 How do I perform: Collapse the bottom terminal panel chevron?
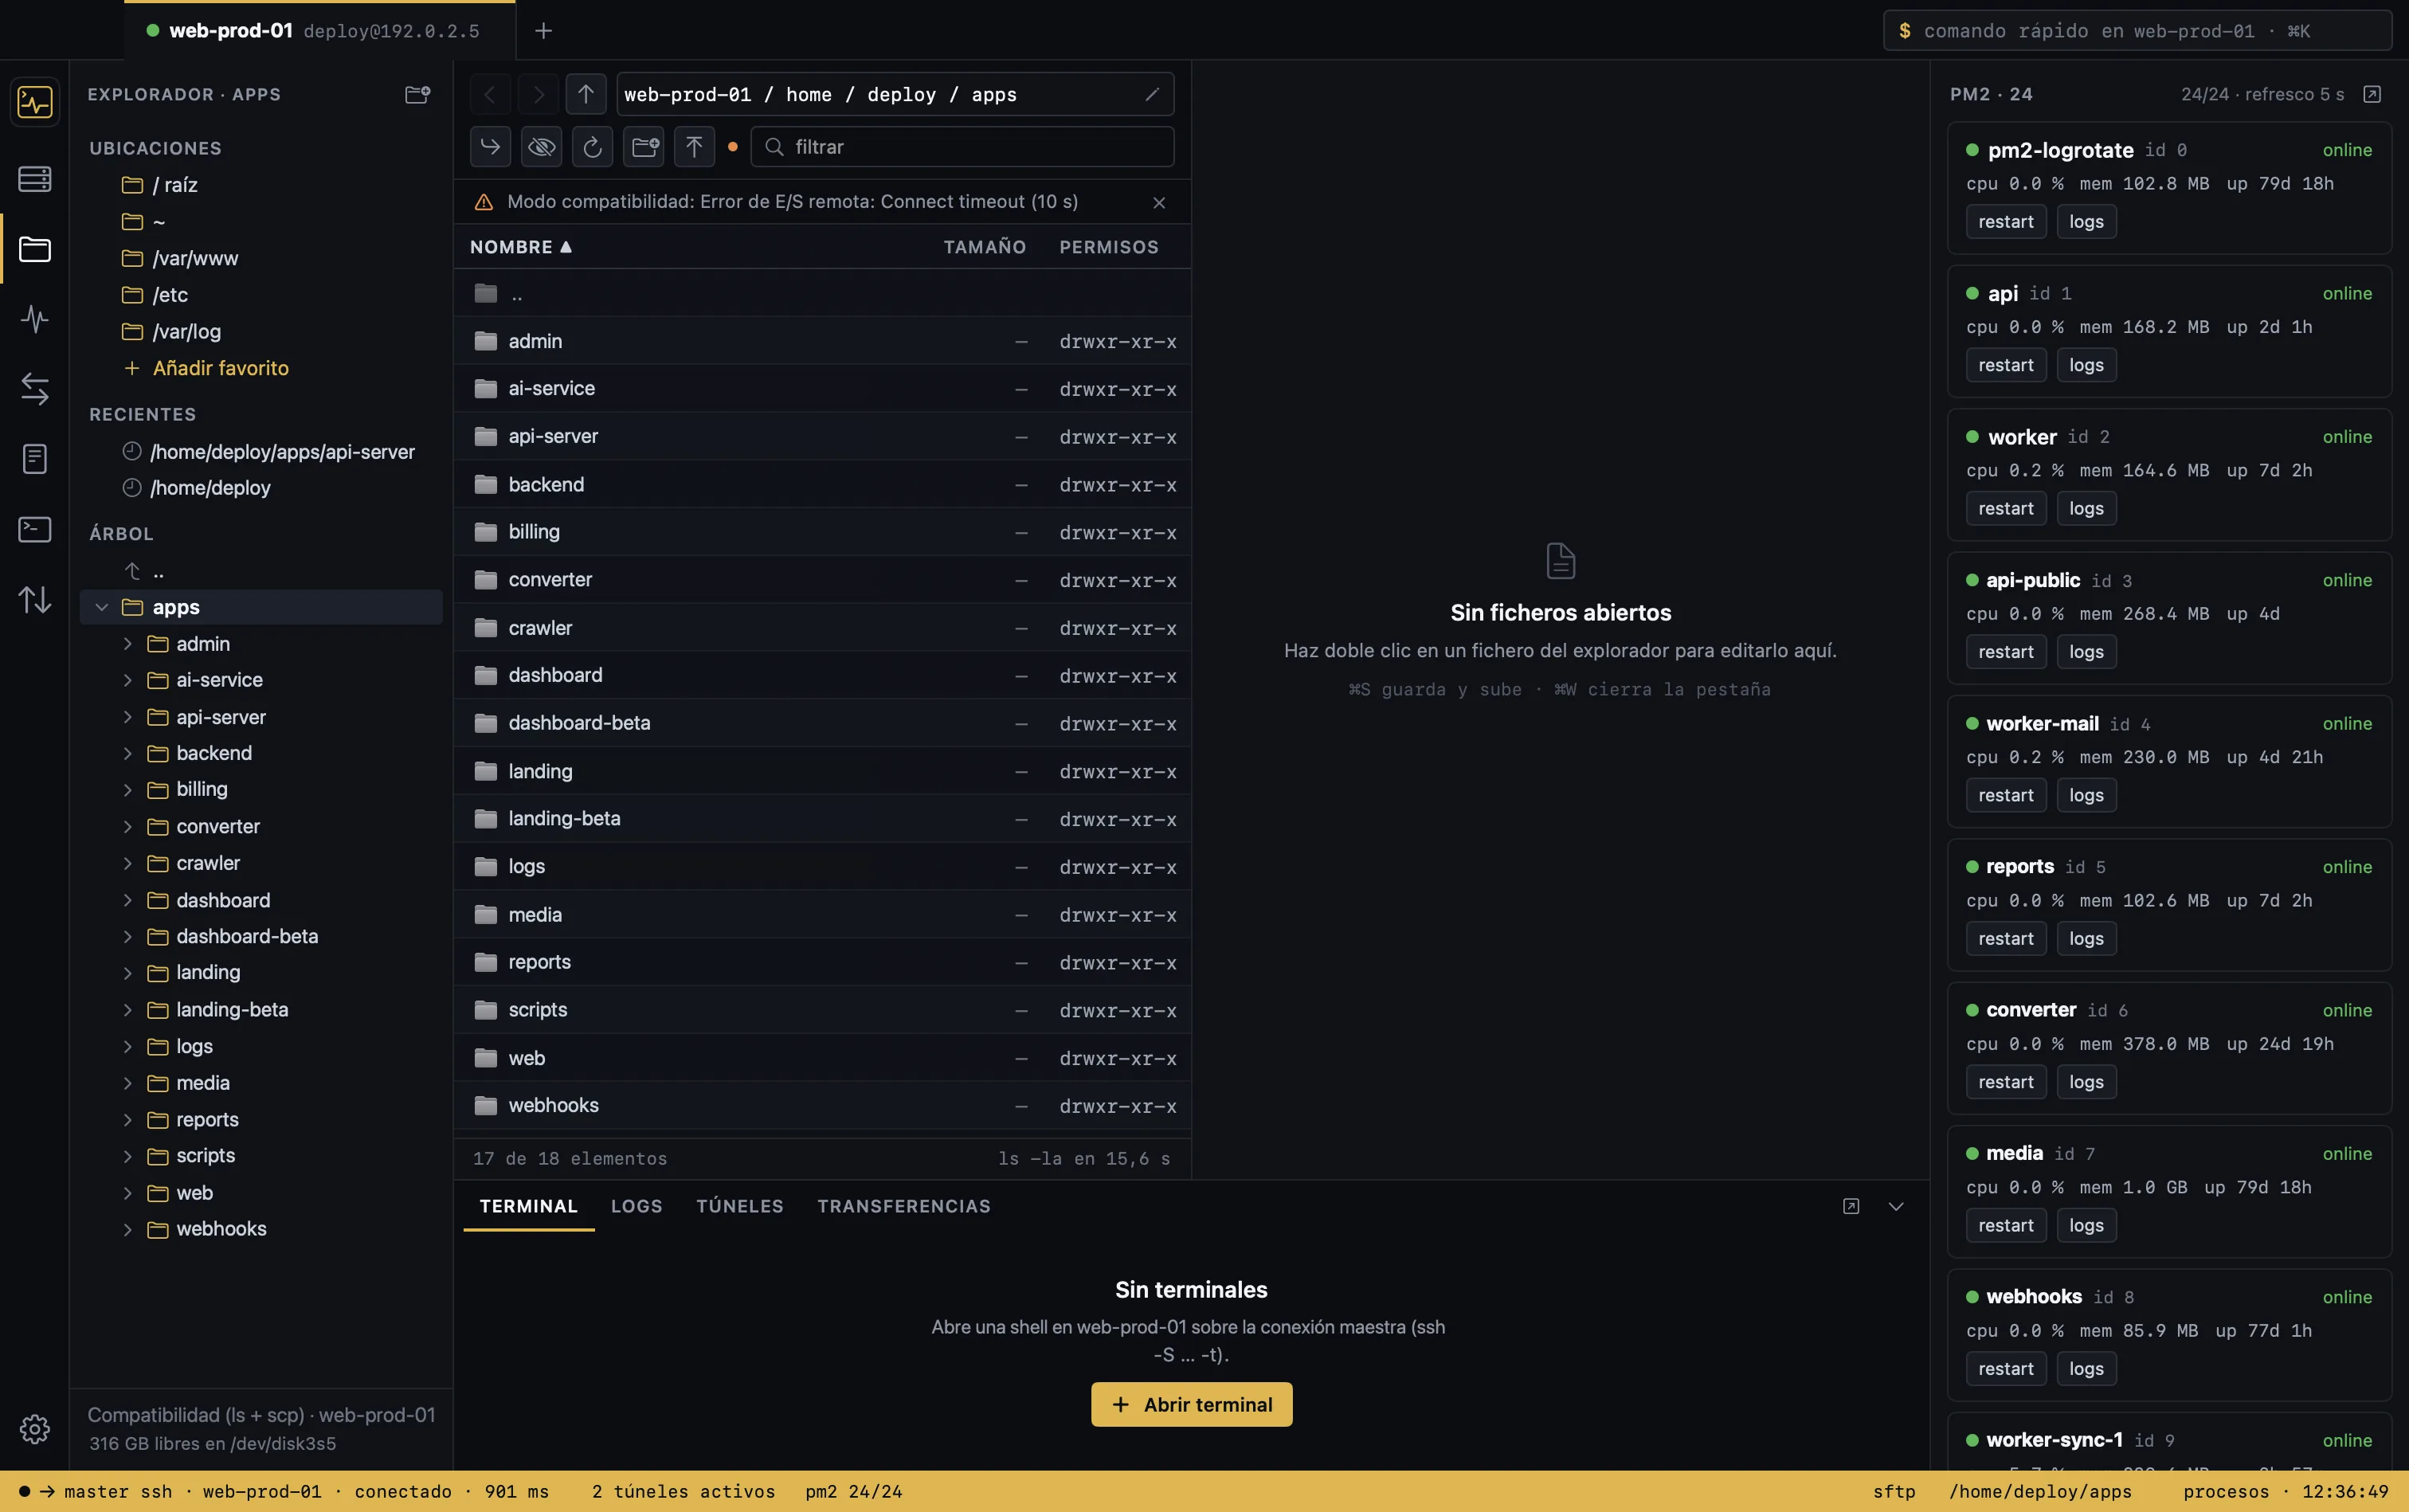(x=1896, y=1206)
